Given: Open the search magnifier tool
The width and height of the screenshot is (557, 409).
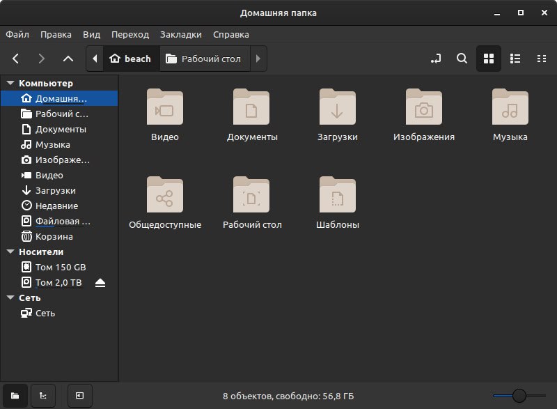Looking at the screenshot, I should coord(462,59).
